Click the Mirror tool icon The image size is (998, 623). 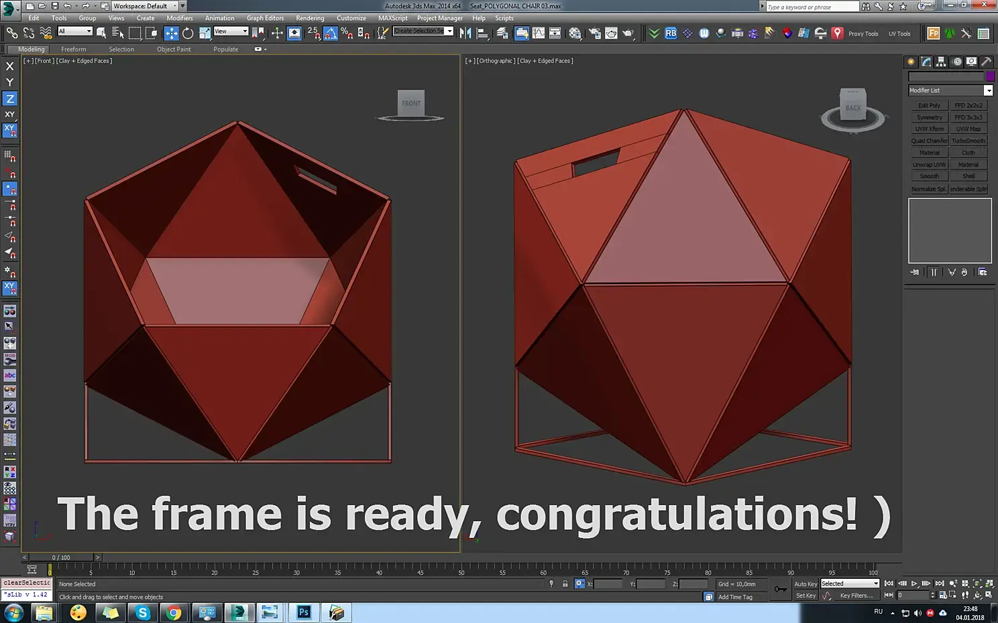pyautogui.click(x=465, y=33)
